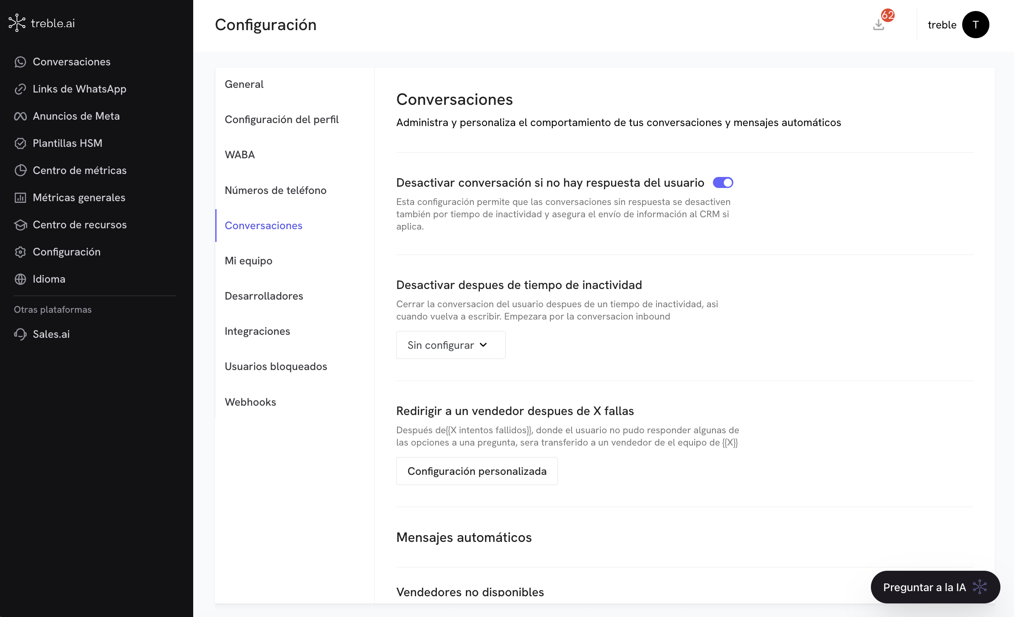The width and height of the screenshot is (1014, 617).
Task: Open Centro de métricas pie chart icon
Action: (x=20, y=171)
